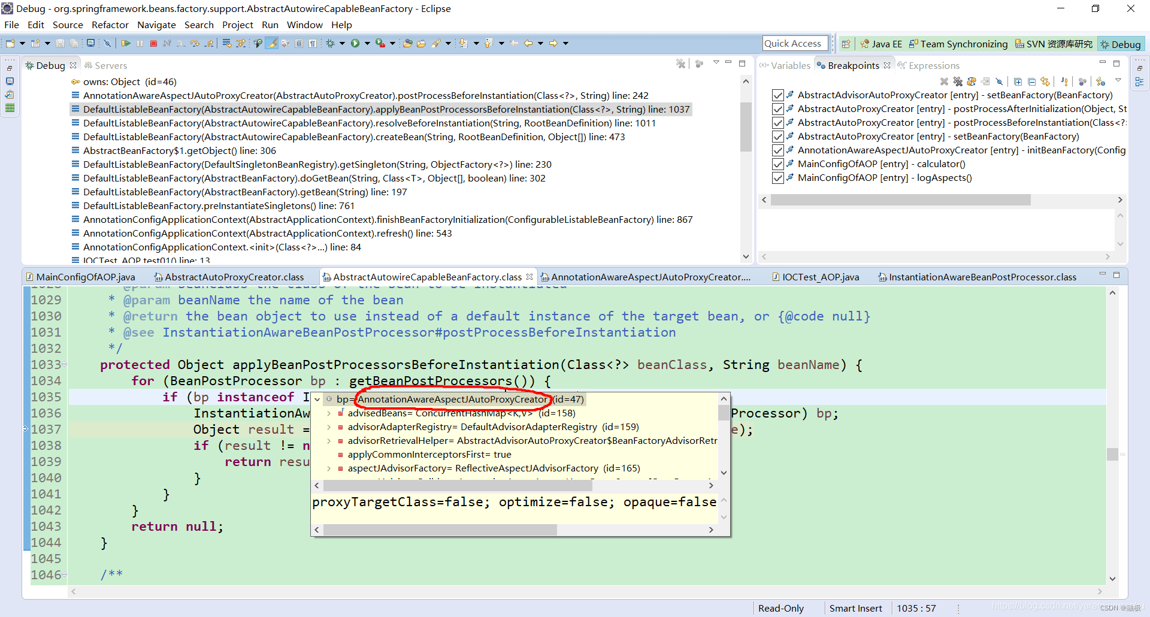Click Link with Debug View icon in Breakpoints
Viewport: 1150px width, 617px height.
tap(1045, 81)
